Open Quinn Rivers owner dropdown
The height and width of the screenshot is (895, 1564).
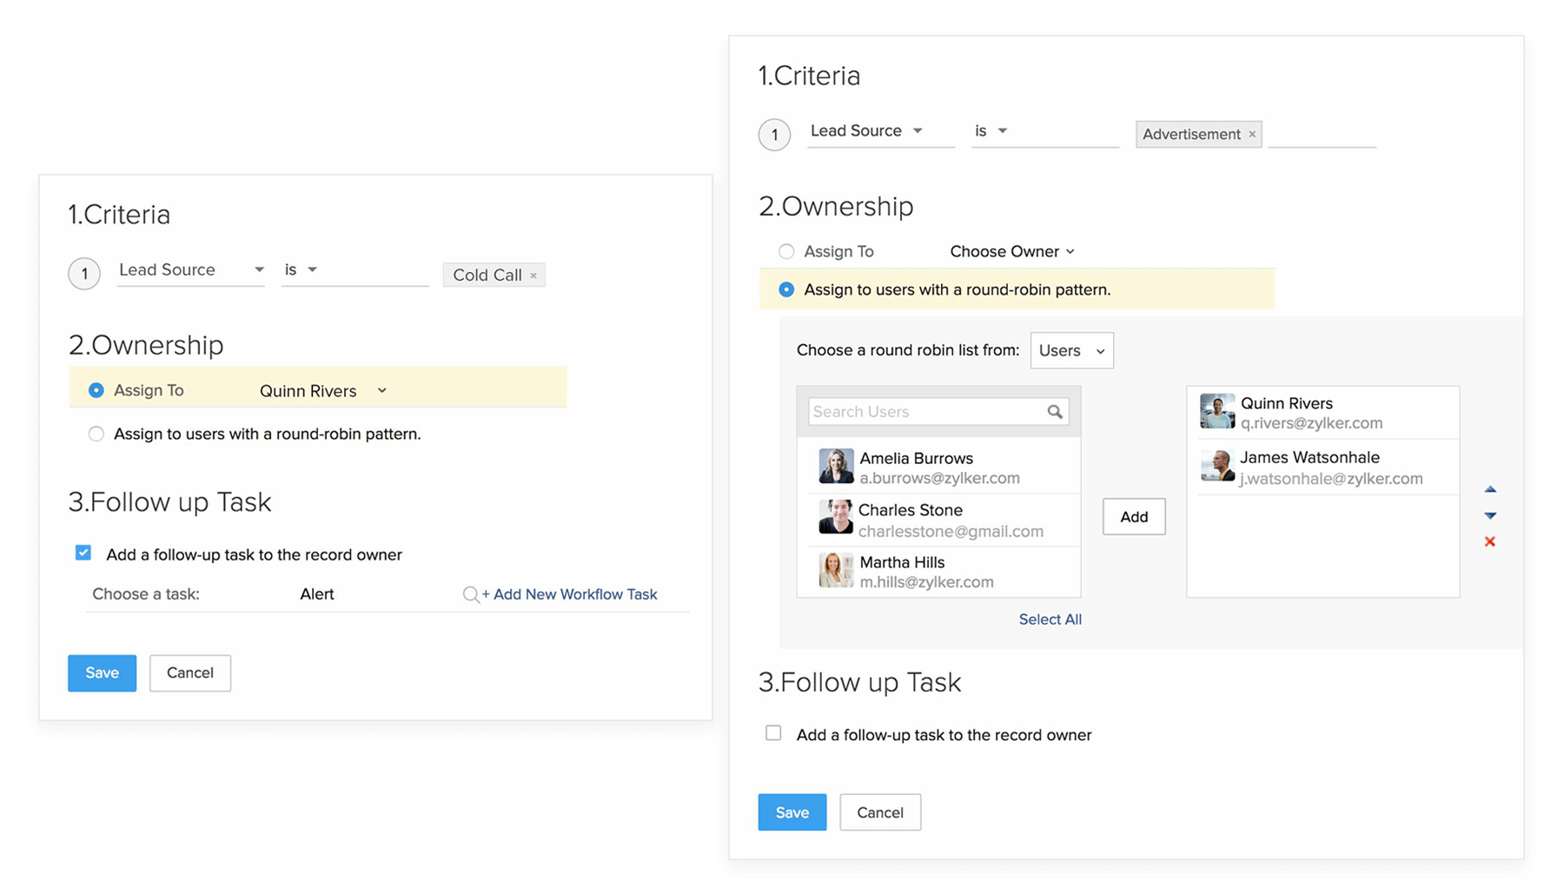[323, 391]
